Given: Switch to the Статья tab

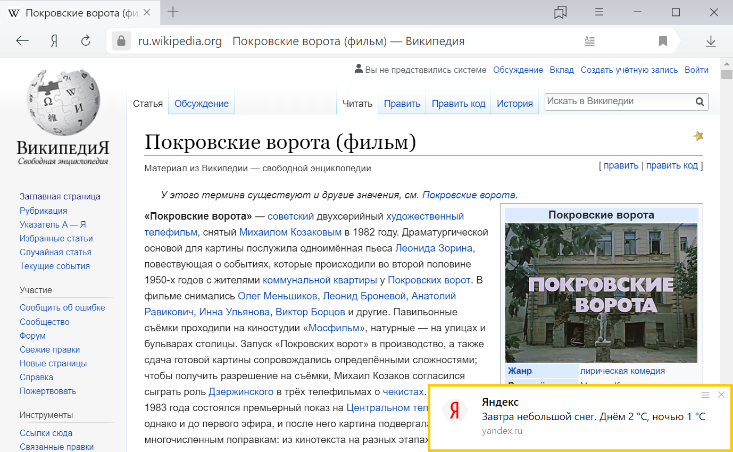Looking at the screenshot, I should [x=148, y=104].
